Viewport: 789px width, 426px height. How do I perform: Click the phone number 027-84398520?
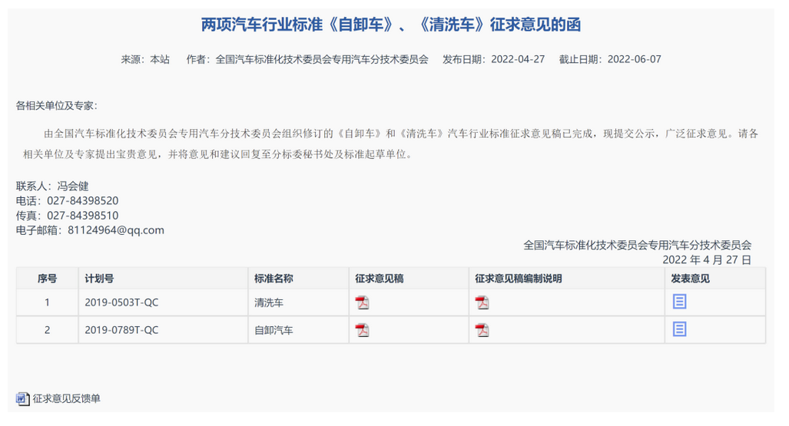coord(83,201)
